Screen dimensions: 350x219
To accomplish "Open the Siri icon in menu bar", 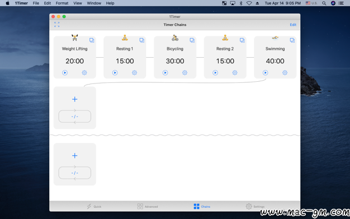I will tap(333, 3).
